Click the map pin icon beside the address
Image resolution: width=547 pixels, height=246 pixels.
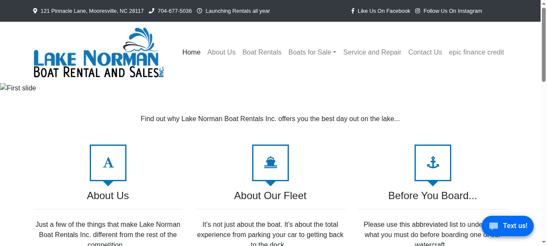click(x=35, y=11)
